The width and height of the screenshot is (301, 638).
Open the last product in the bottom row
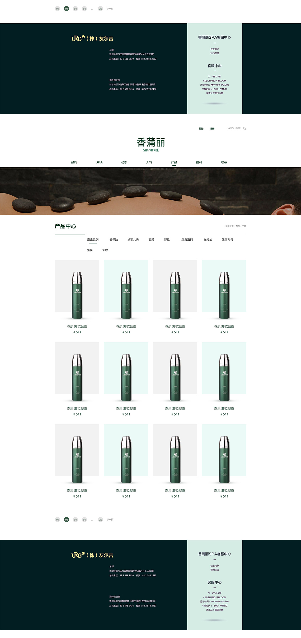[x=224, y=454]
